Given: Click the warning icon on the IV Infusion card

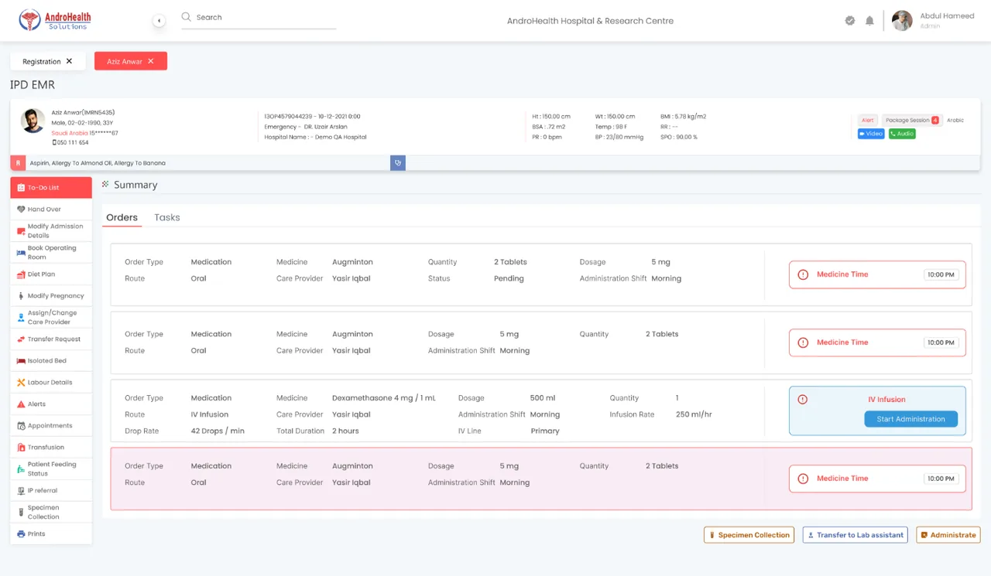Looking at the screenshot, I should [802, 400].
